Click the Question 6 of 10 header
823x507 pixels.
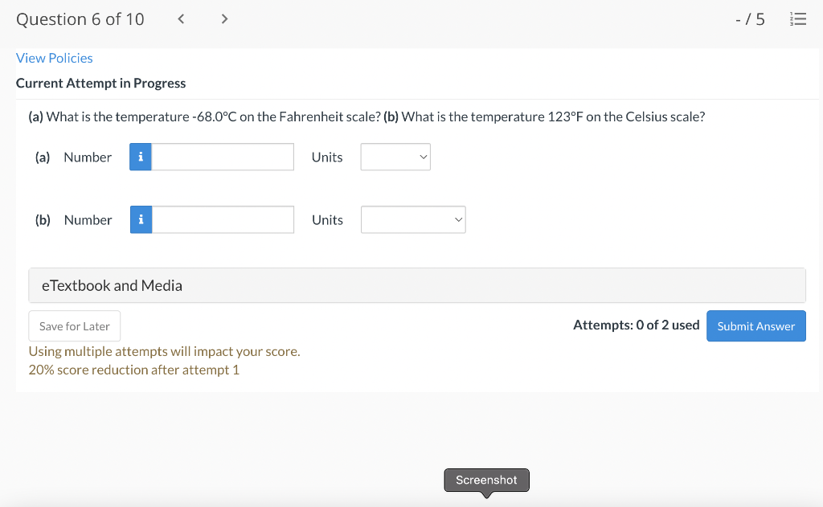pos(80,18)
